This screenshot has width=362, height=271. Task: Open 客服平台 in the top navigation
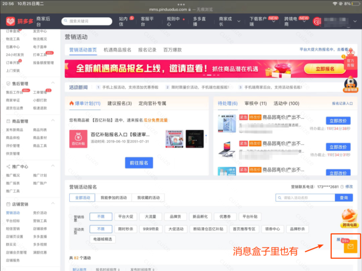point(147,21)
